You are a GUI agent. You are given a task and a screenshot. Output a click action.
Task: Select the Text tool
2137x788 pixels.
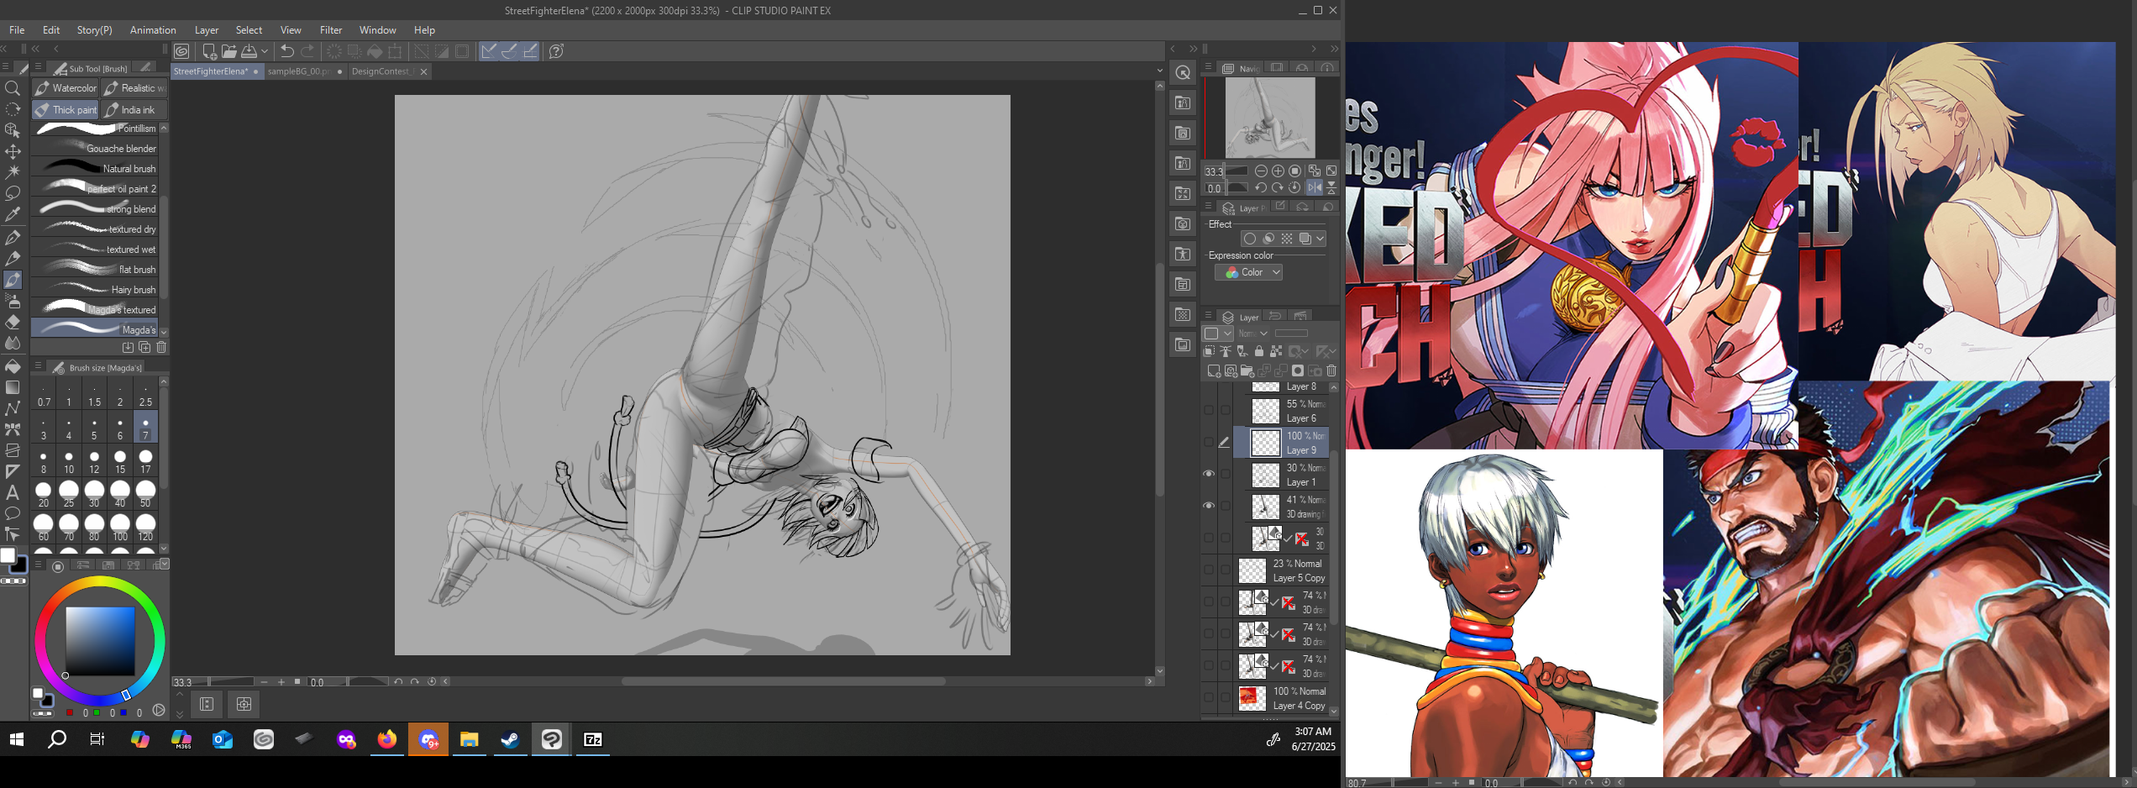pyautogui.click(x=13, y=493)
